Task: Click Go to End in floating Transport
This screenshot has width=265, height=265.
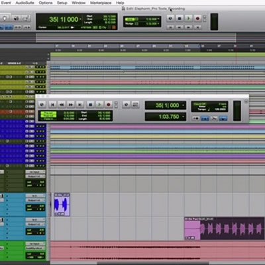Action: pos(80,105)
